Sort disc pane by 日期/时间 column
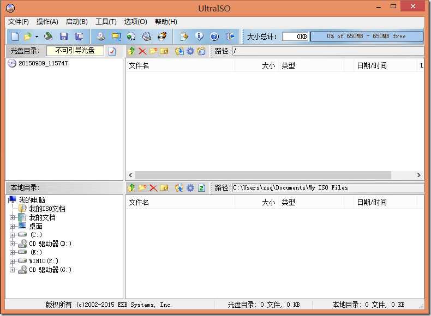This screenshot has width=431, height=316. click(385, 65)
